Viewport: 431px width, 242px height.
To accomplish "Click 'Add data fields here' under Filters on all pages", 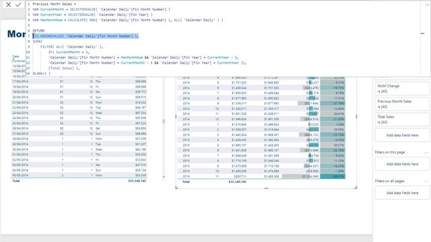I will pos(402,193).
